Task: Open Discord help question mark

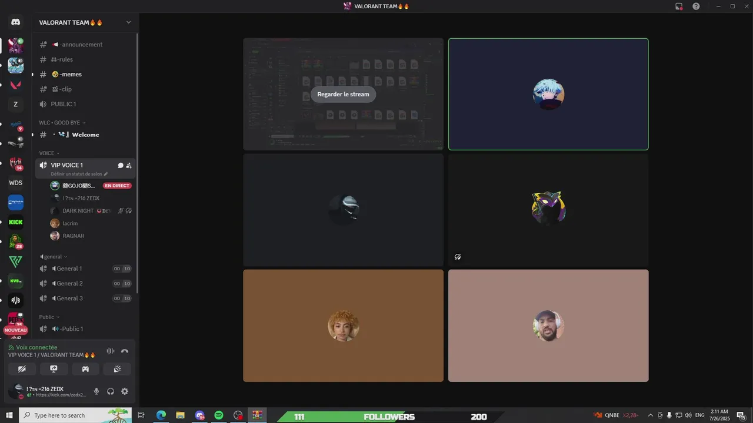Action: click(x=696, y=6)
